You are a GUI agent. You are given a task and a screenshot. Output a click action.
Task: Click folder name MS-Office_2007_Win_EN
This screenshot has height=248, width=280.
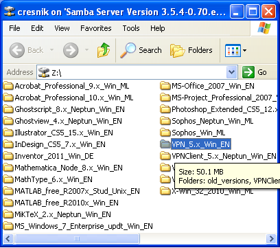coord(213,86)
